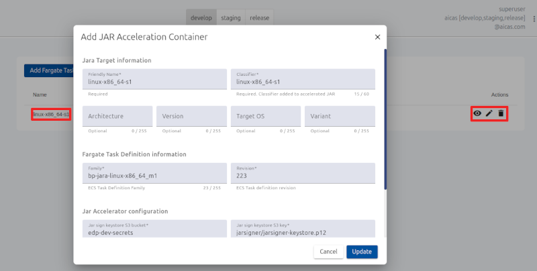
Task: Open the three-dot user menu
Action: [534, 19]
